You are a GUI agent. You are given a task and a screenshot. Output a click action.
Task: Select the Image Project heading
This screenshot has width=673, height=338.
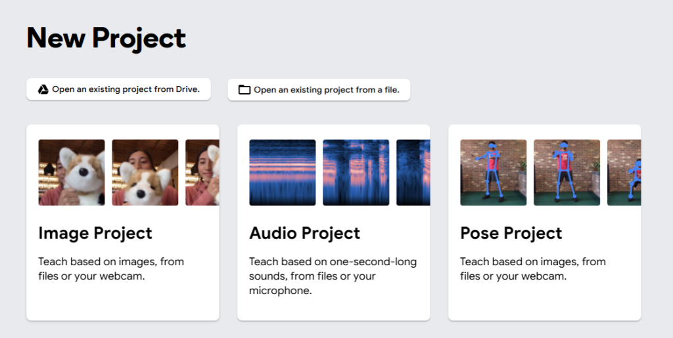click(95, 233)
